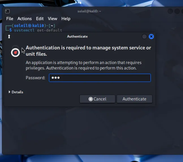Viewport: 183px width, 162px height.
Task: Expand the Details section
Action: click(x=16, y=92)
